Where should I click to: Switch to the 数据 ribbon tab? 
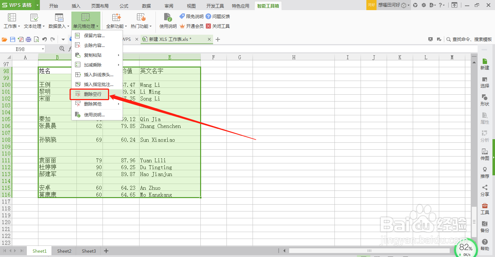(146, 6)
